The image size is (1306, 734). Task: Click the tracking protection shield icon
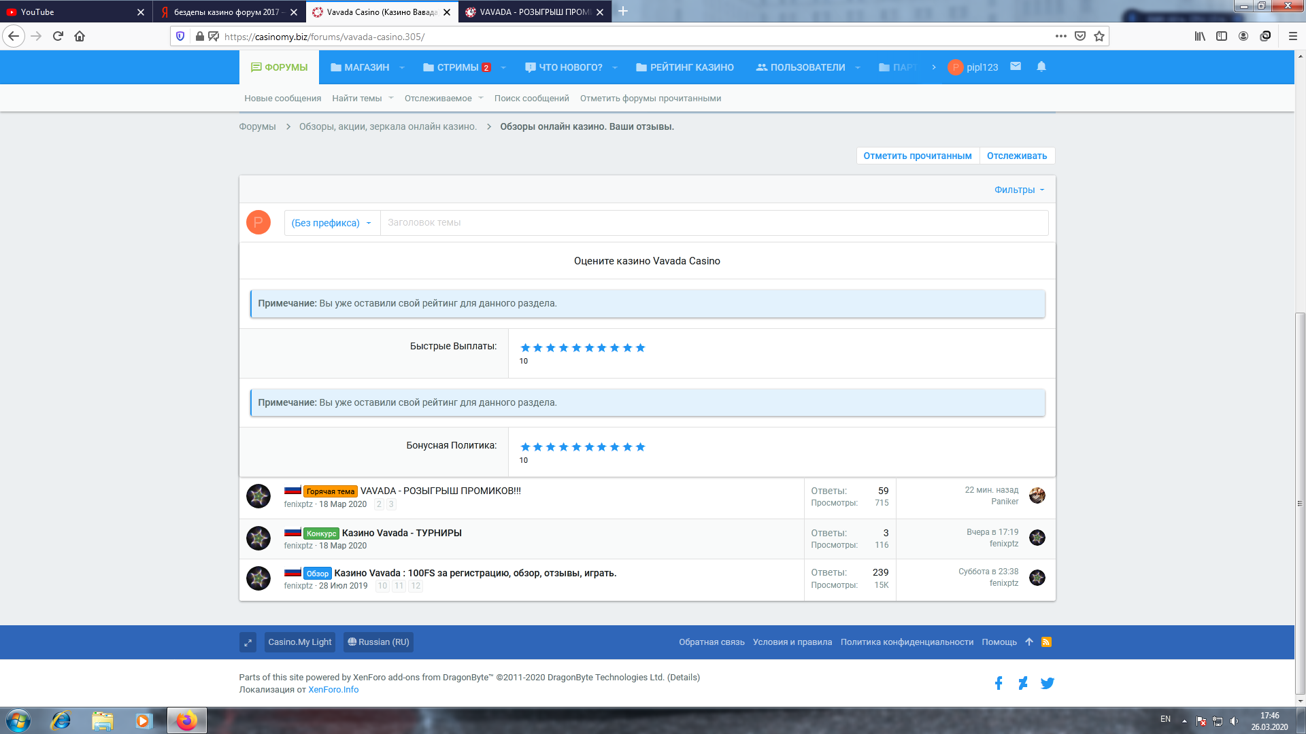pos(180,36)
